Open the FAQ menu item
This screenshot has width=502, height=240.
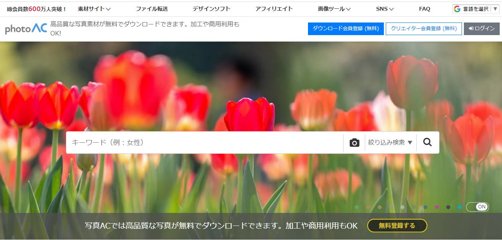[x=425, y=9]
